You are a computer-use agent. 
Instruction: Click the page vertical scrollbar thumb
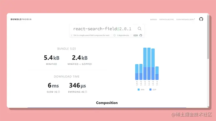(208, 37)
